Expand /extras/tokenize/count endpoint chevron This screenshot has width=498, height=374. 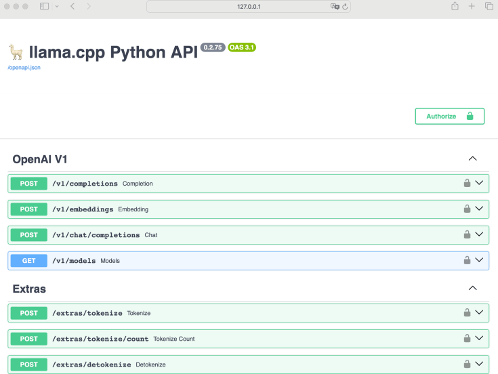click(479, 338)
